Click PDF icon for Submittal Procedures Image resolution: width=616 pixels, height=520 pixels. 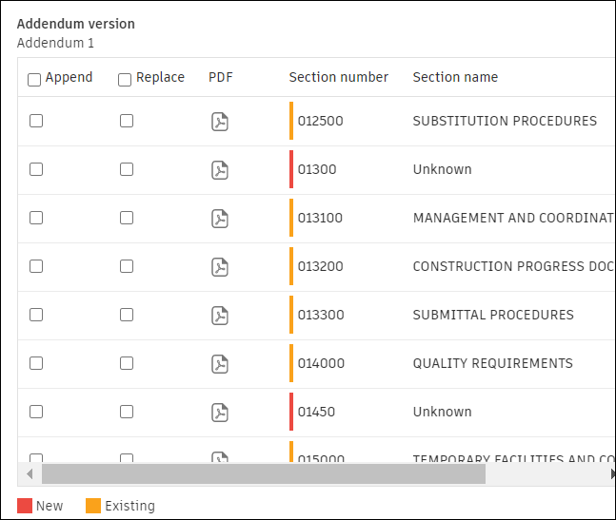[220, 316]
